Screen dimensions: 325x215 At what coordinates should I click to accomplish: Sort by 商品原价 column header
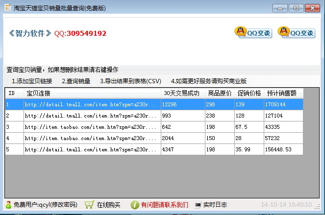[220, 93]
